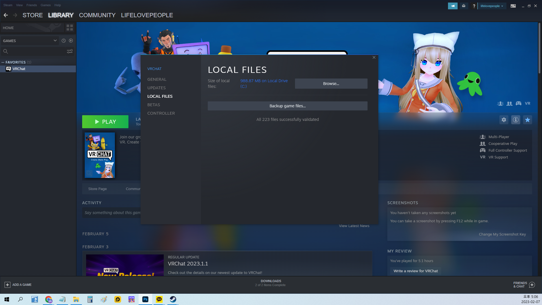This screenshot has height=305, width=542.
Task: Open File Explorer from the taskbar
Action: coord(76,299)
